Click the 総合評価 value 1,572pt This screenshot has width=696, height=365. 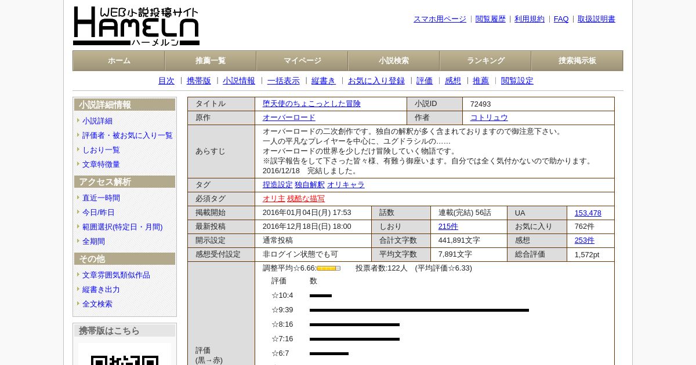point(587,255)
